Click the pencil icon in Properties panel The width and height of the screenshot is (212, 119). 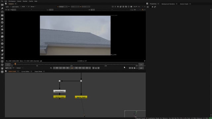click(x=155, y=7)
